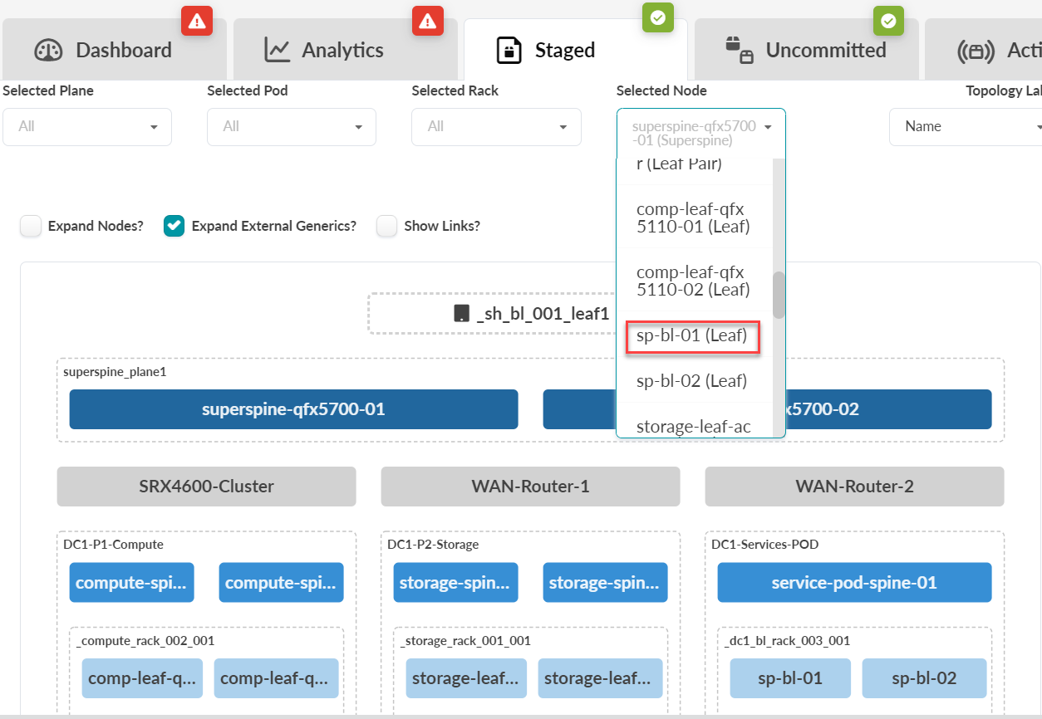Pick the '(Leaf Pair)' option in node list
This screenshot has width=1042, height=719.
(x=695, y=171)
